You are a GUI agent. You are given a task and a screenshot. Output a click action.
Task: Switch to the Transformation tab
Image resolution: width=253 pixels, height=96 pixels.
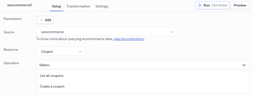(78, 6)
